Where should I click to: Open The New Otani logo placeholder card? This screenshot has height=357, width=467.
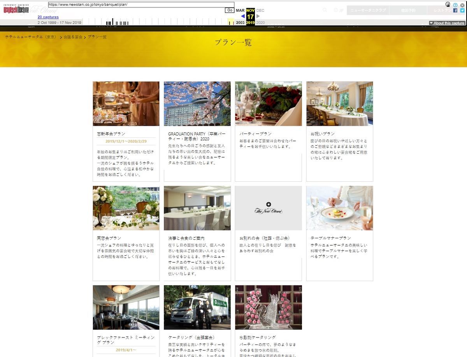[x=269, y=208]
